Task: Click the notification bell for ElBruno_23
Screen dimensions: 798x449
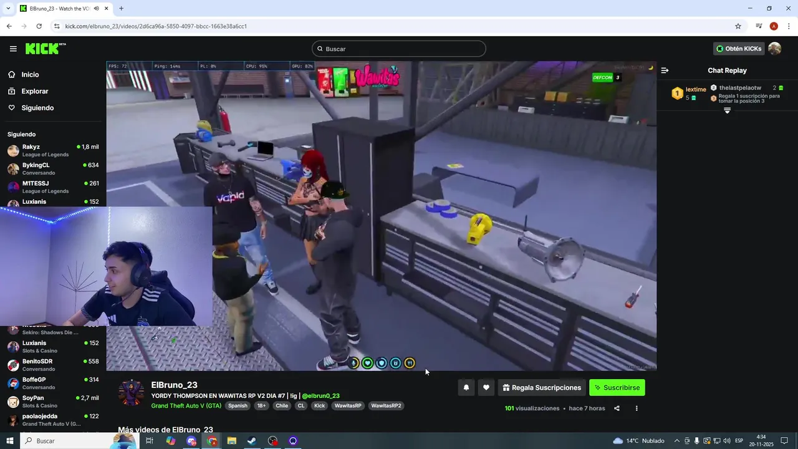Action: (466, 387)
